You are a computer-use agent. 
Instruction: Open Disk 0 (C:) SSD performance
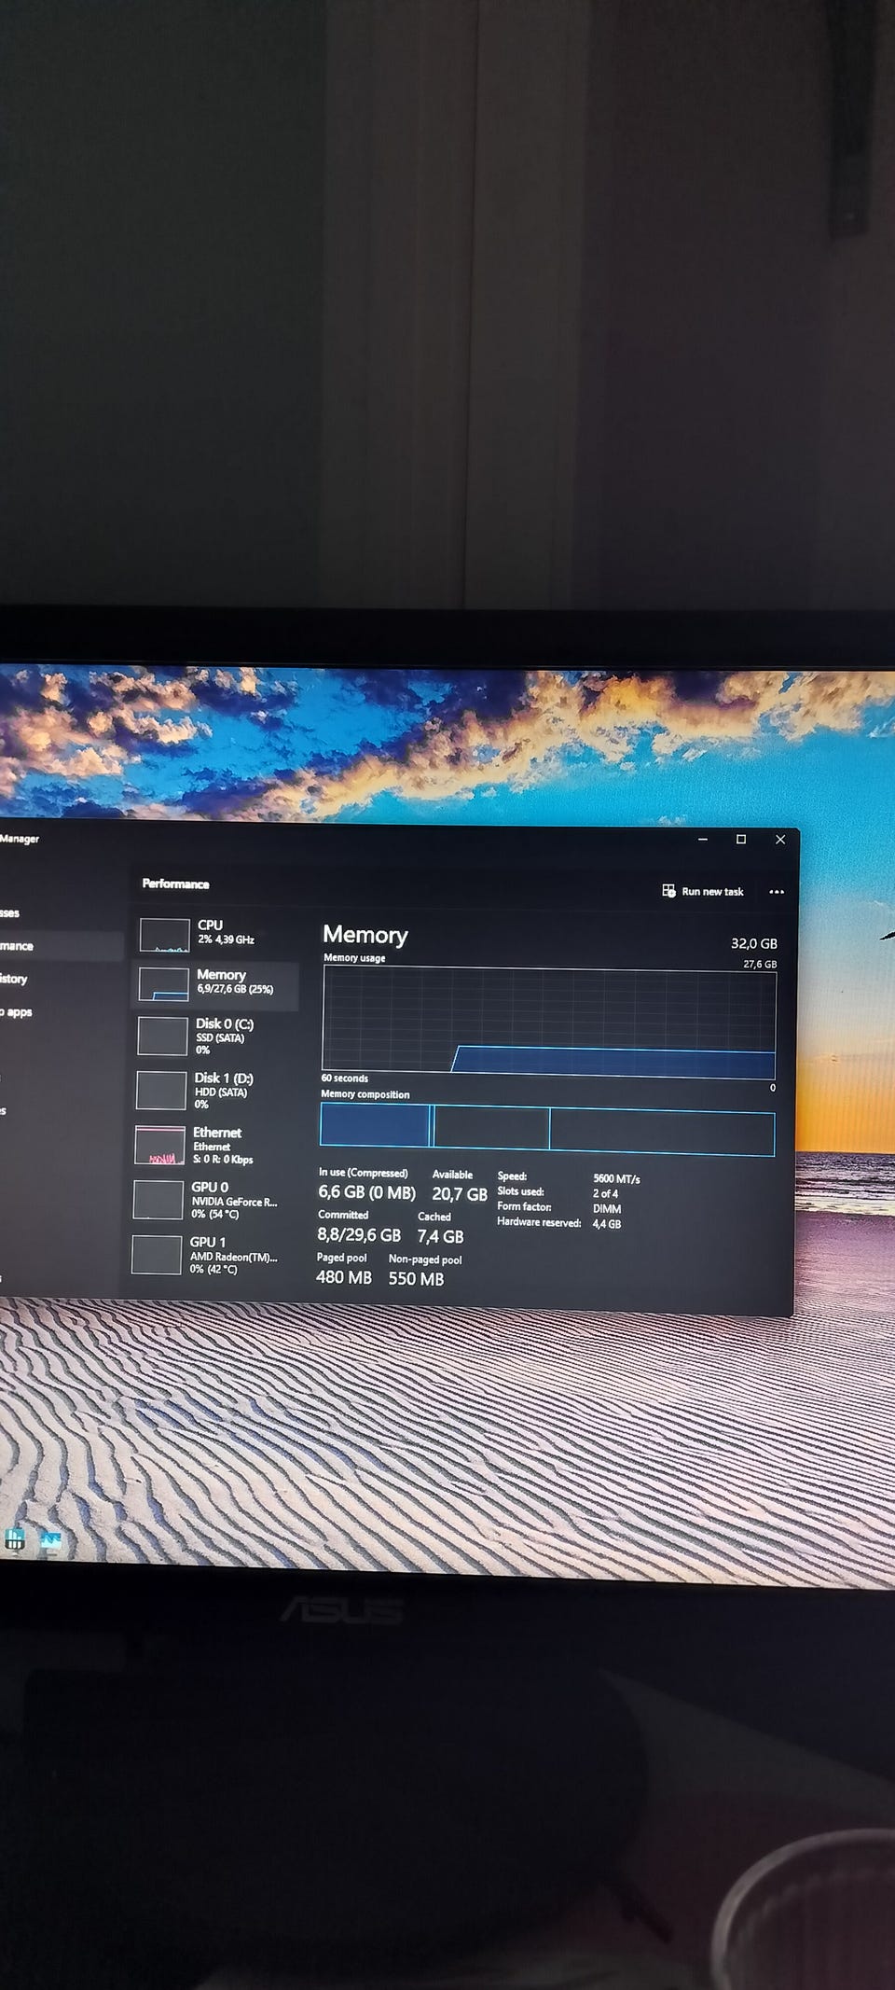[216, 1037]
